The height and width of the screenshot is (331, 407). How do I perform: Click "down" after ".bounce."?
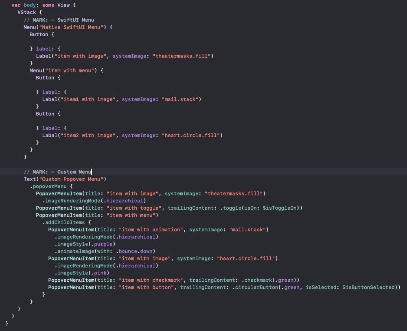[x=146, y=252]
